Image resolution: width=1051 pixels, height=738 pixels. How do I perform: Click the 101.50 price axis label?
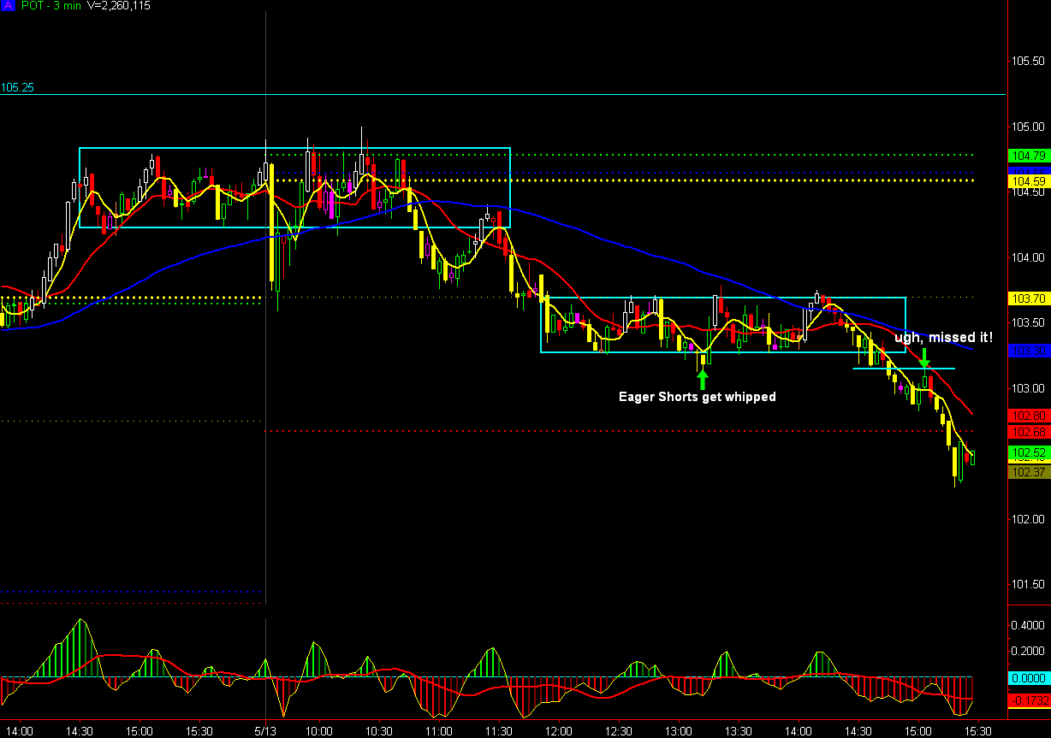[1028, 584]
